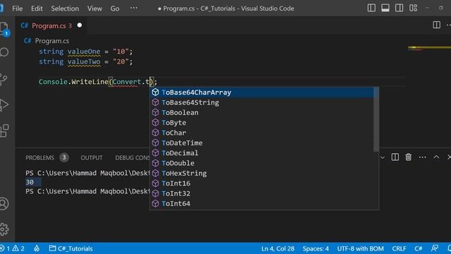451x254 pixels.
Task: Open Source Control view in activity bar
Action: click(x=4, y=79)
